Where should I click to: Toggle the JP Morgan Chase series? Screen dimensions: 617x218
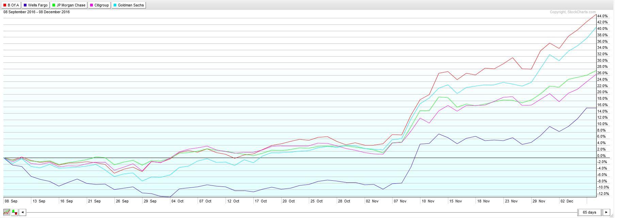pos(68,5)
